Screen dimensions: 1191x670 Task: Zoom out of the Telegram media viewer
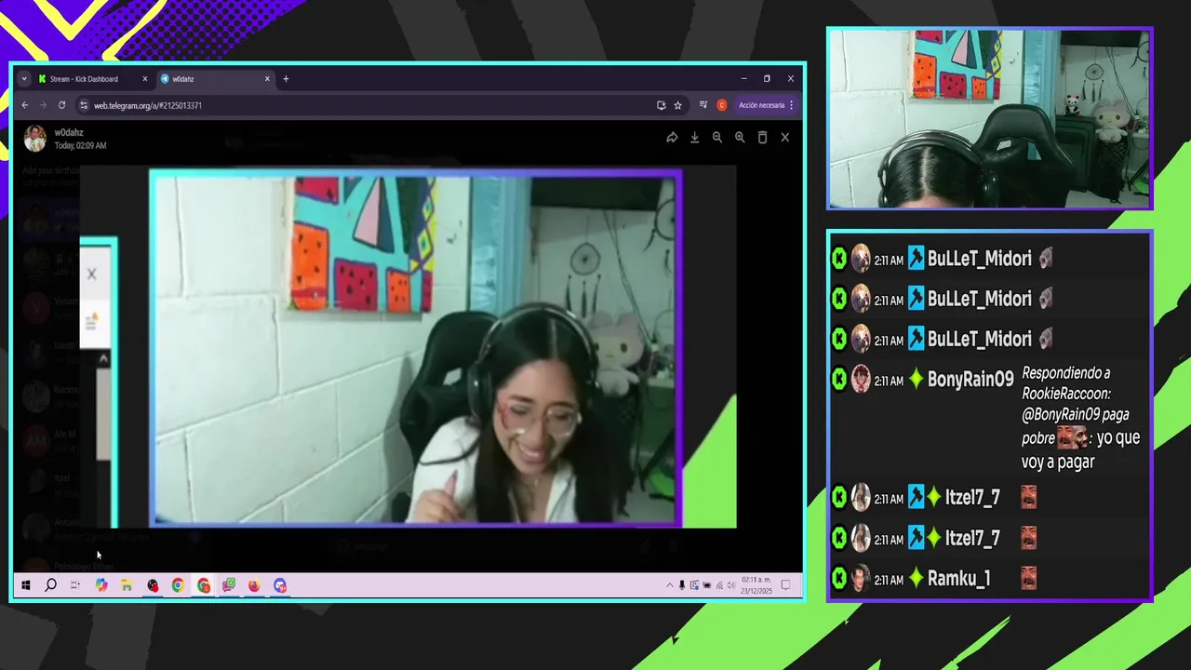tap(717, 138)
